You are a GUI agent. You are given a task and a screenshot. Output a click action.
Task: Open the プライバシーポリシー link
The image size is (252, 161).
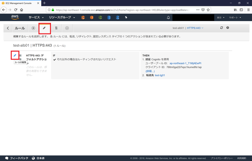pyautogui.click(x=221, y=158)
